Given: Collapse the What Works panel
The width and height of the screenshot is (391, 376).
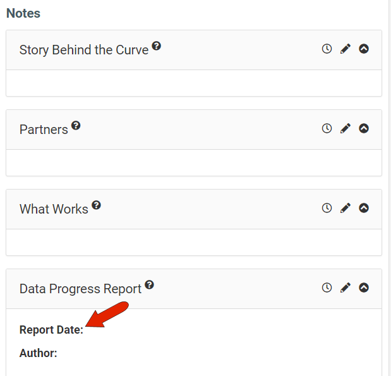Looking at the screenshot, I should (364, 208).
